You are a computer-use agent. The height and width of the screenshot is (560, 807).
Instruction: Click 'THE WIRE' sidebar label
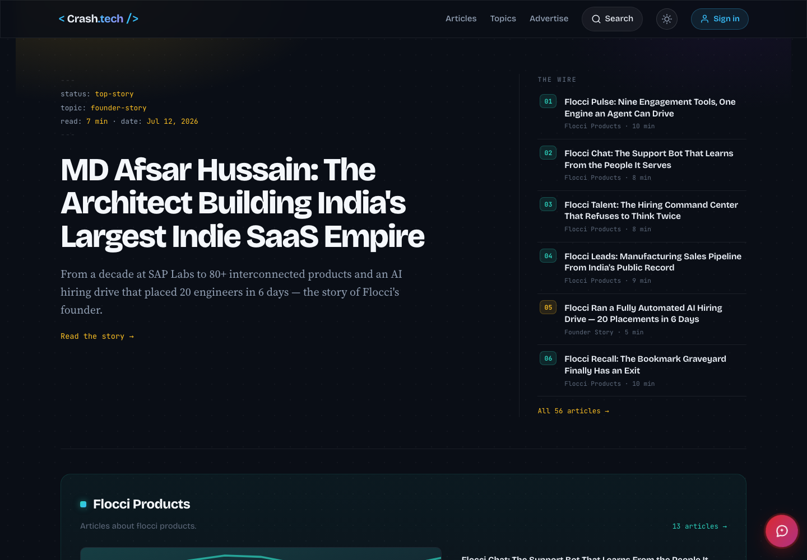coord(557,80)
